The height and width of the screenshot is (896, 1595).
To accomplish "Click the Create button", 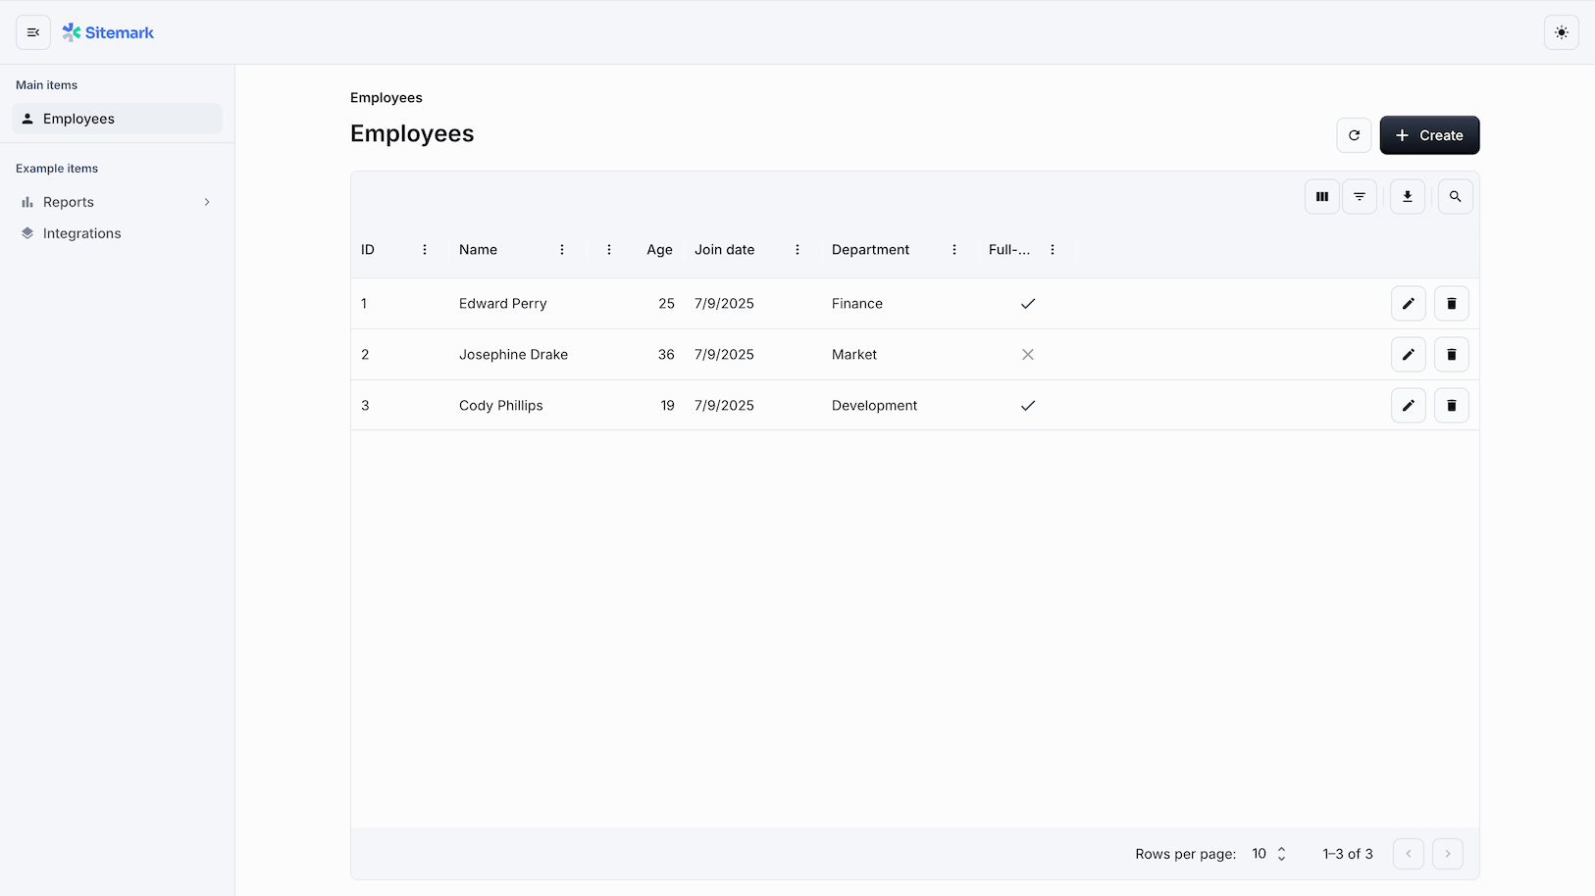I will [1429, 135].
